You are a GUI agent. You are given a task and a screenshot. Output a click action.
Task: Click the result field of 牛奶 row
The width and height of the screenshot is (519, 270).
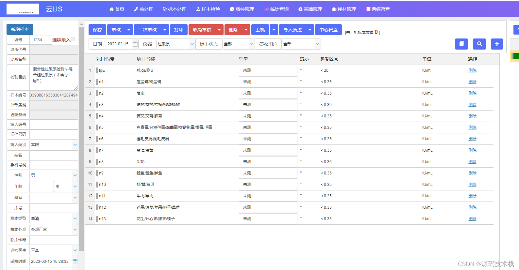coord(268,162)
